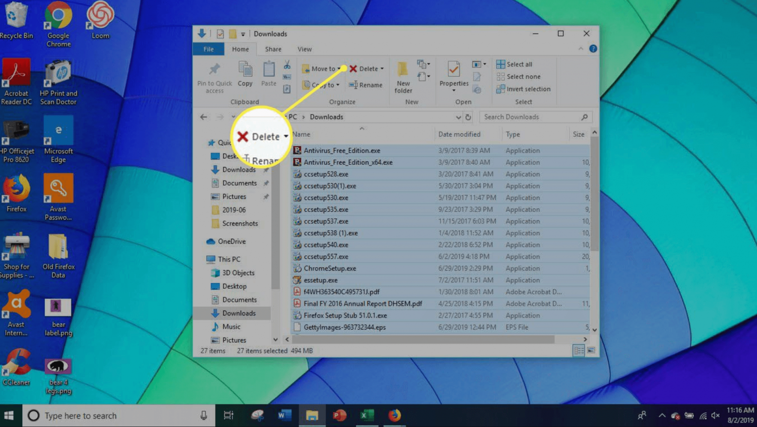The height and width of the screenshot is (427, 757).
Task: Click the Paste shortcut icon
Action: (287, 89)
